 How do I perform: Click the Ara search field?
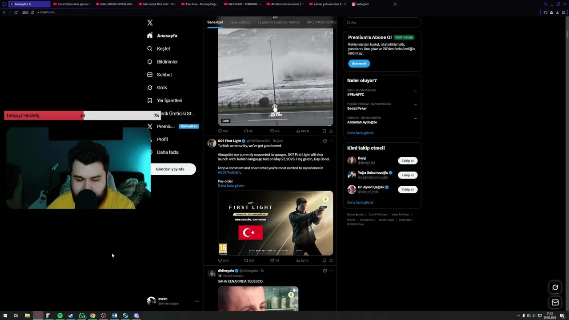tap(382, 22)
